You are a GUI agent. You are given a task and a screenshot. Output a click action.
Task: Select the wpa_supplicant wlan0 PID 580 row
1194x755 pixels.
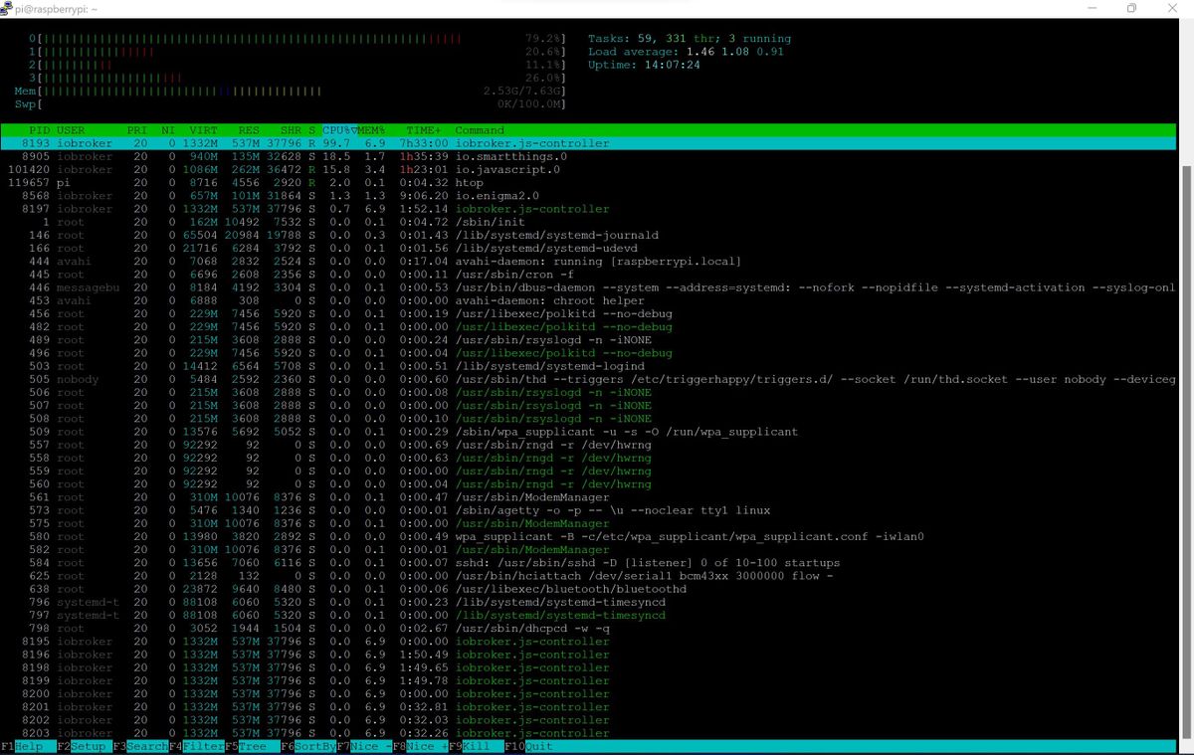click(x=588, y=536)
